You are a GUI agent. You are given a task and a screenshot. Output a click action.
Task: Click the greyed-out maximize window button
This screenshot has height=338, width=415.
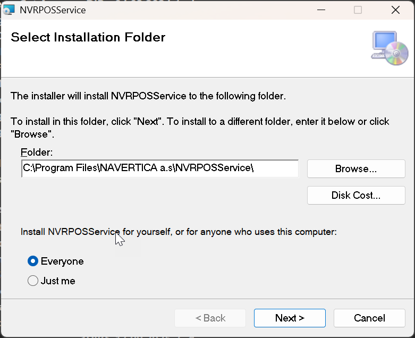(x=358, y=10)
